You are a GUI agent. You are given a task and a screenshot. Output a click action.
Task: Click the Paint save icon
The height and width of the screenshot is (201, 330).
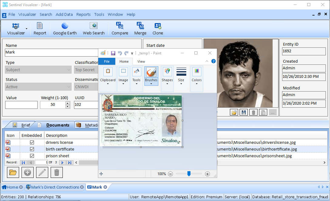click(x=113, y=53)
